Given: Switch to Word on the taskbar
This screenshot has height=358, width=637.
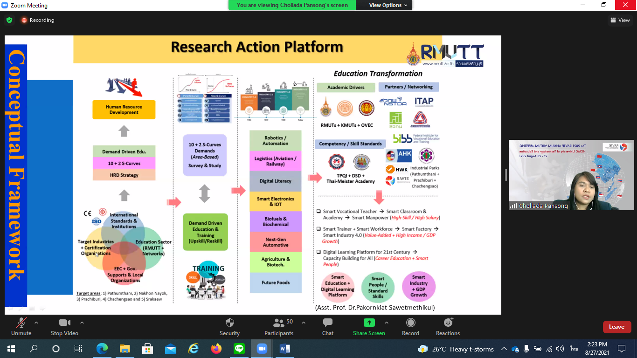Looking at the screenshot, I should [284, 349].
